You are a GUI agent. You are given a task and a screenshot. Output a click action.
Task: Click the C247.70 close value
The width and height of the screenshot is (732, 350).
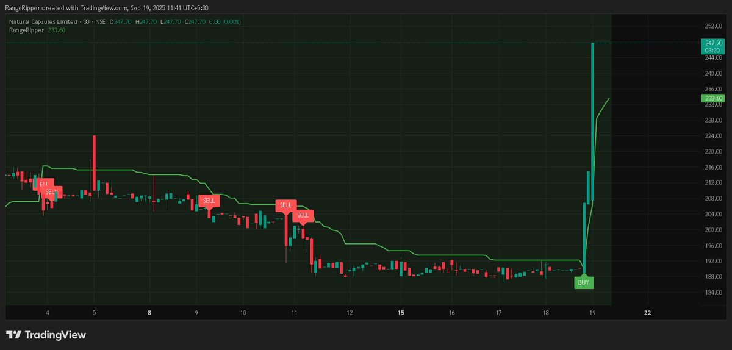[196, 21]
